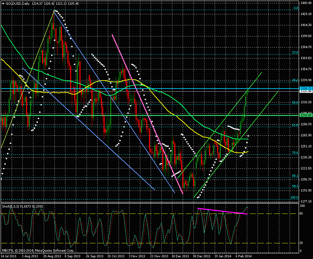Click the 1236.30 price scale value

[306, 157]
